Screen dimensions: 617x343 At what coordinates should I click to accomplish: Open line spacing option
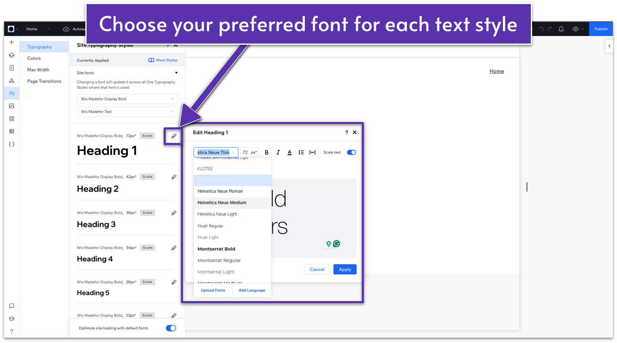click(301, 152)
